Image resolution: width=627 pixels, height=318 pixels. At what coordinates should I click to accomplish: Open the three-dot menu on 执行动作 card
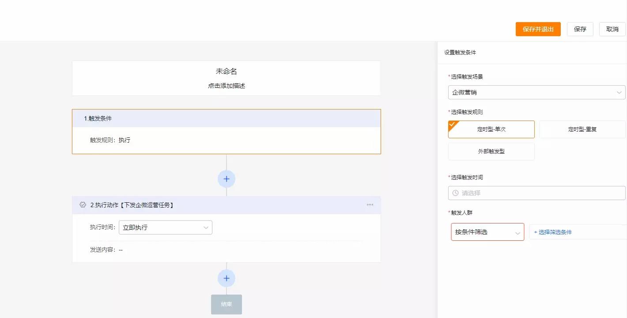(370, 204)
